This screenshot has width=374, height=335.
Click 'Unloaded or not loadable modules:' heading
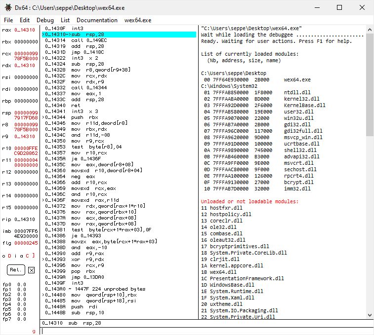tap(249, 202)
